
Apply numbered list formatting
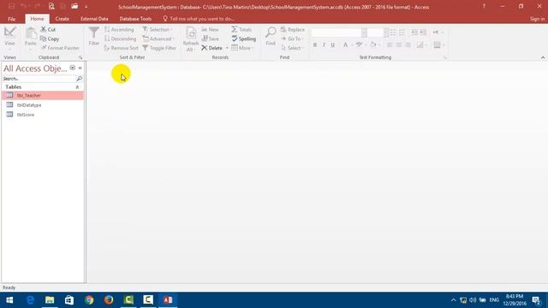402,33
